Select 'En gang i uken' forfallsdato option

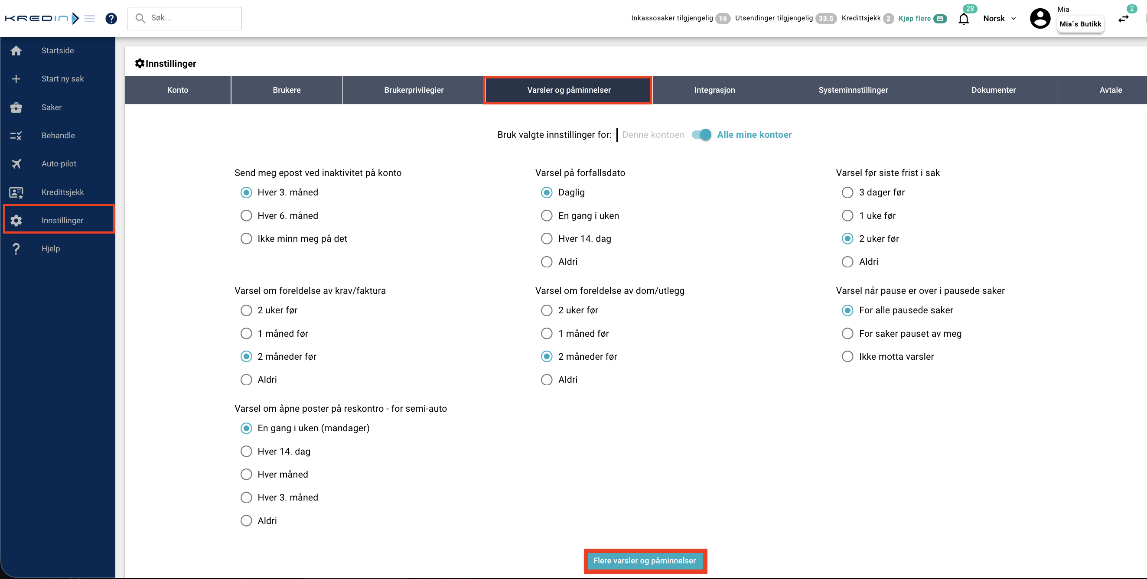tap(547, 216)
